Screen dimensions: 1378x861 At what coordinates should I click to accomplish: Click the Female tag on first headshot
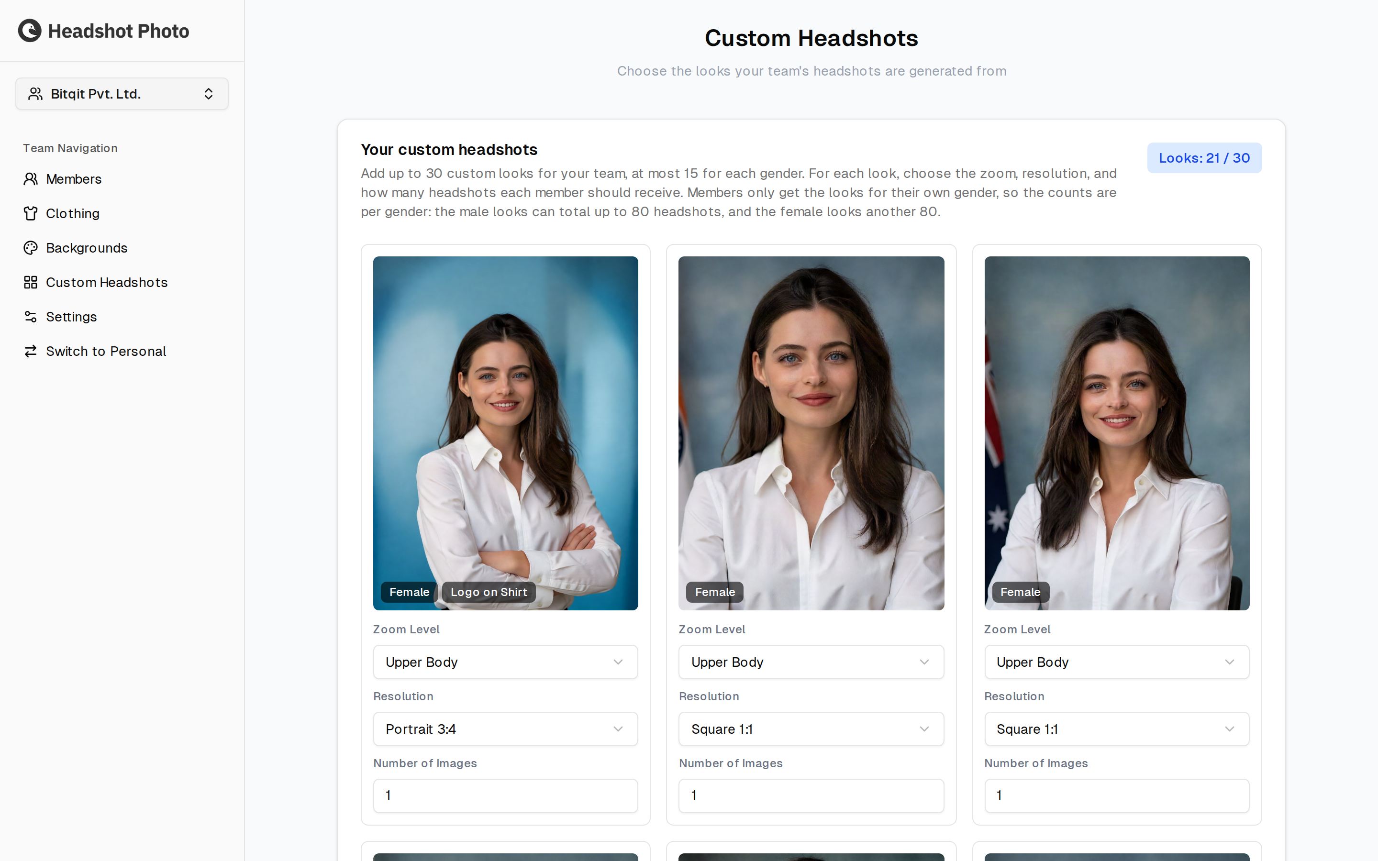coord(409,592)
